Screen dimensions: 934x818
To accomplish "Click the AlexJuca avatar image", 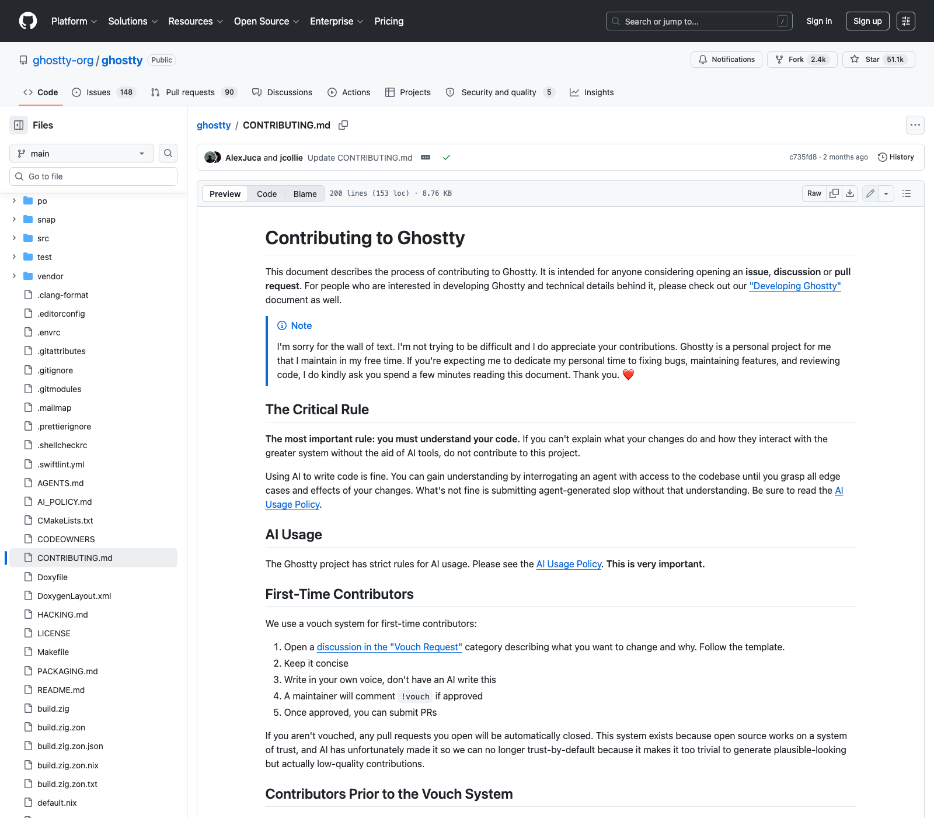I will [210, 157].
